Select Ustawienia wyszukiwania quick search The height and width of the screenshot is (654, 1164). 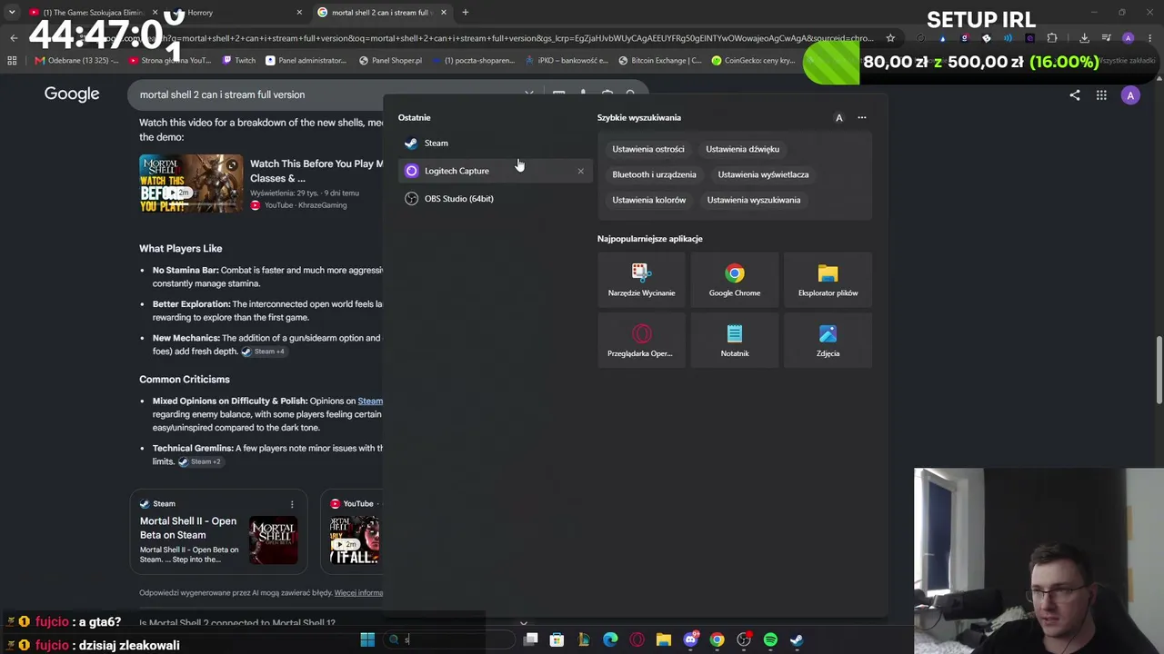(754, 200)
